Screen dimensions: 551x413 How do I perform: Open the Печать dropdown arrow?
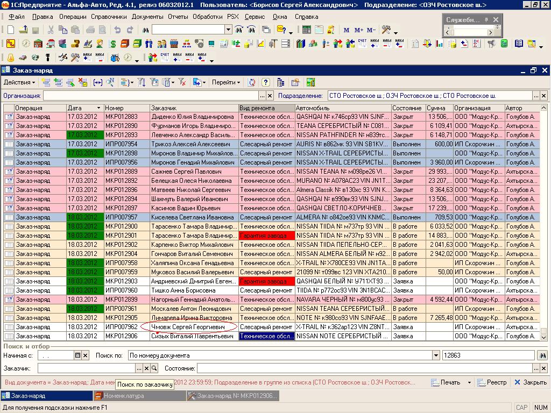[469, 382]
